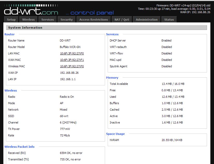
Task: Select the Active value 3.0 MB / 12.6 MB
Action: point(172,116)
